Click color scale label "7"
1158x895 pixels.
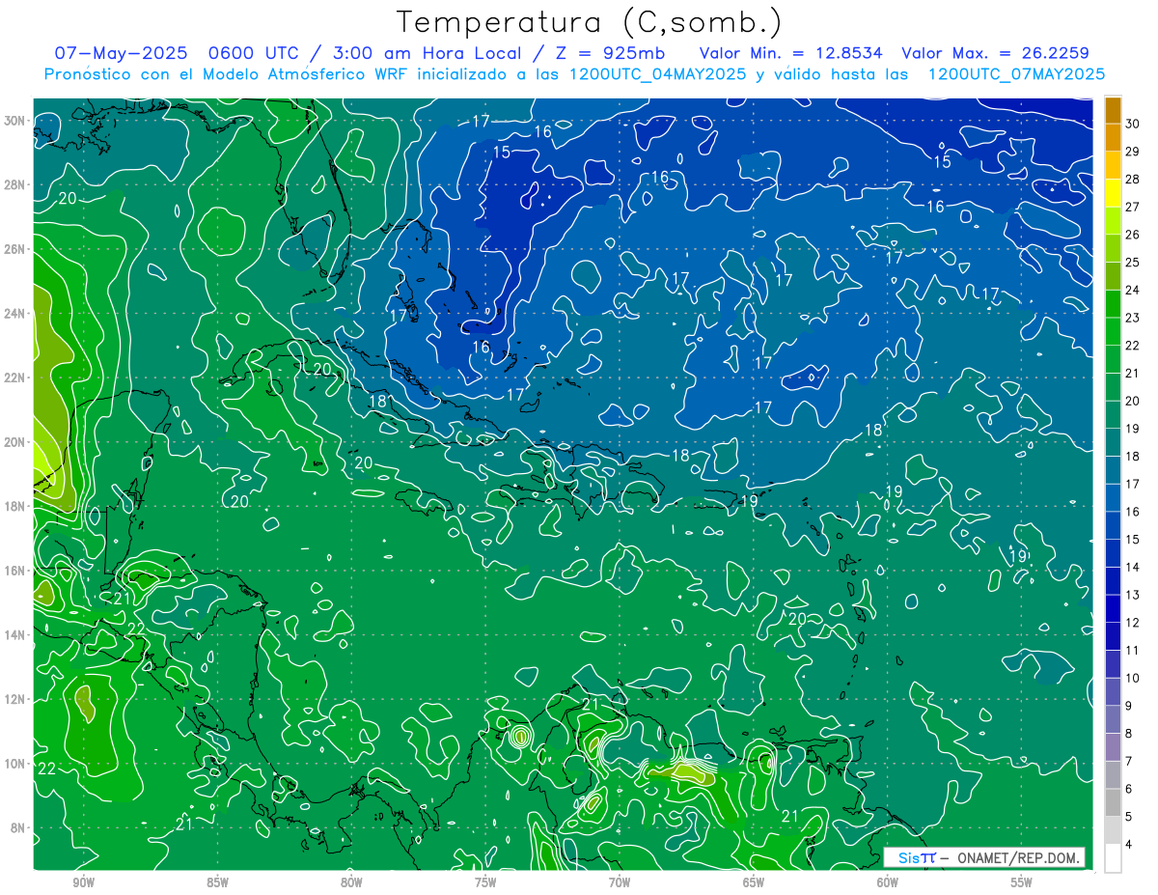tap(1129, 761)
